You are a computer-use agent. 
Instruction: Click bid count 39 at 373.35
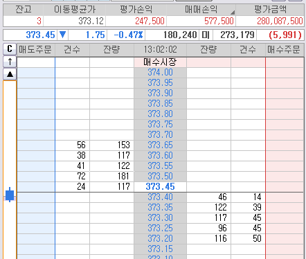(257, 208)
